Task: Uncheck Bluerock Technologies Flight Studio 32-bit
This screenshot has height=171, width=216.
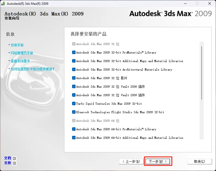Action: coord(74,112)
